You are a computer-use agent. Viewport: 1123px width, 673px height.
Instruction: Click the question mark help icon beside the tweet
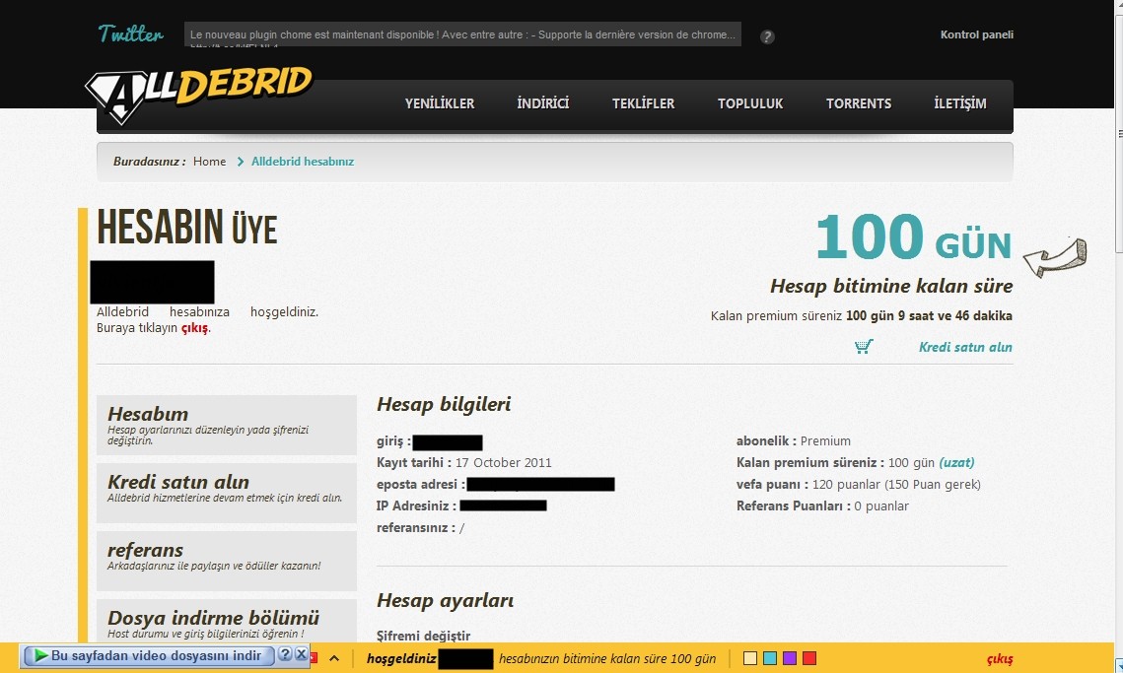point(767,36)
